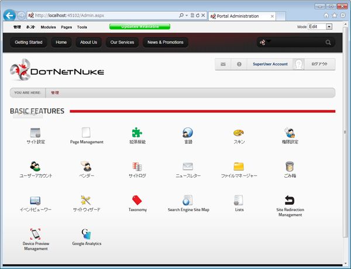Click into the site search text field

[297, 42]
